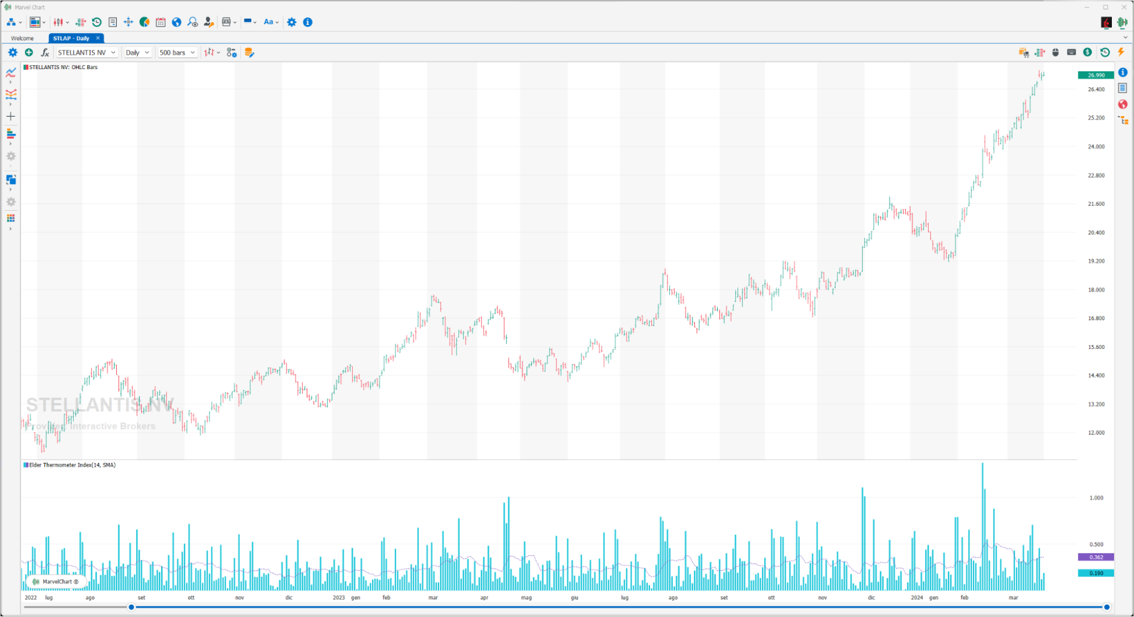The image size is (1134, 617).
Task: Close the STLAP - Daily tab
Action: pos(98,38)
